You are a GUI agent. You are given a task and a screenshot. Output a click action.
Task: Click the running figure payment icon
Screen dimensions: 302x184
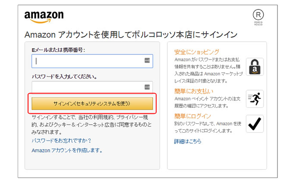255,99
